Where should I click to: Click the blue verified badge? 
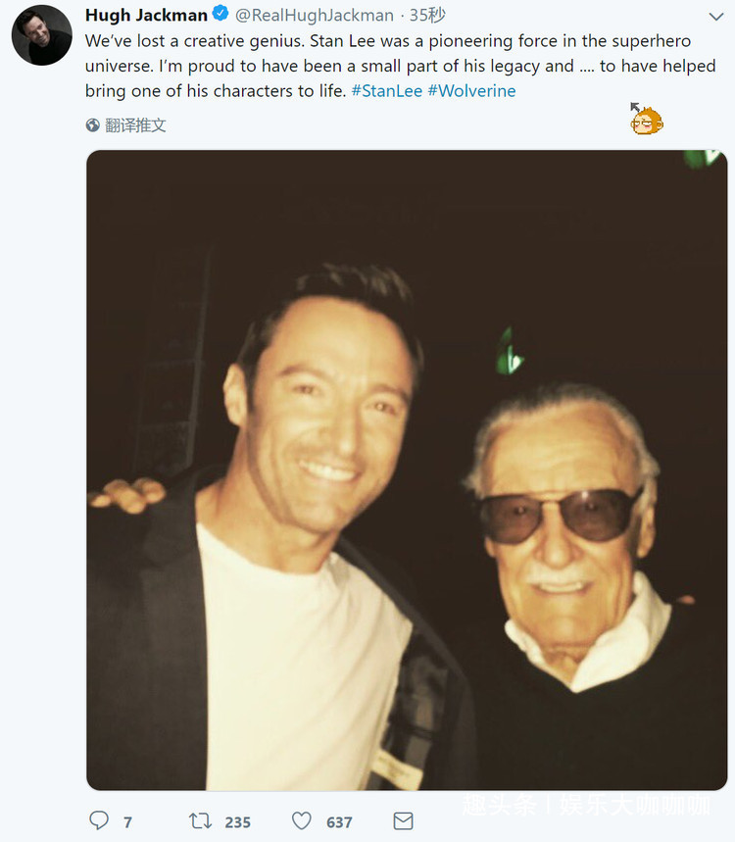(221, 15)
